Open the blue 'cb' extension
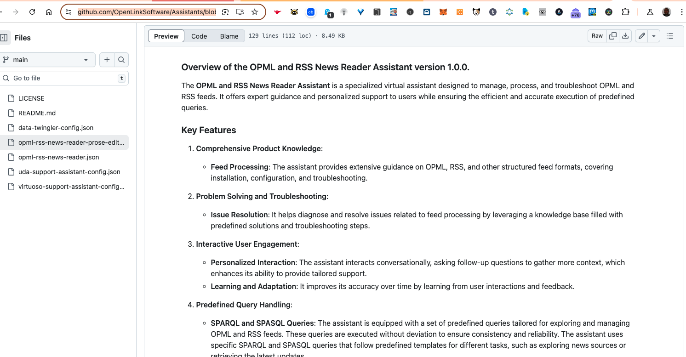This screenshot has height=357, width=686. (x=311, y=12)
